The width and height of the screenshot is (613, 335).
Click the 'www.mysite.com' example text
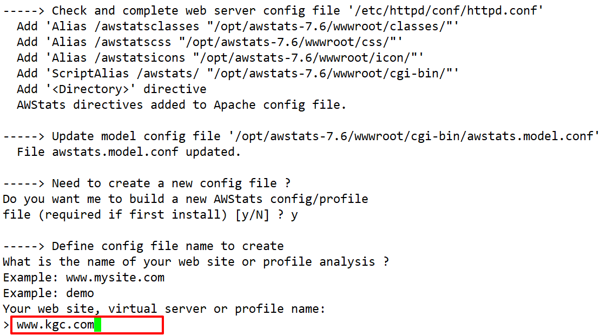115,278
